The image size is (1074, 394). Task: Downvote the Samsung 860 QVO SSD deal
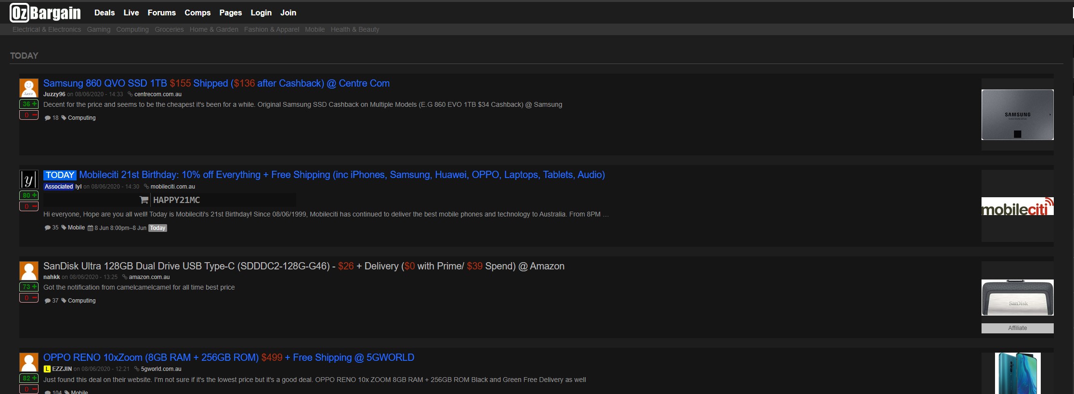(29, 115)
